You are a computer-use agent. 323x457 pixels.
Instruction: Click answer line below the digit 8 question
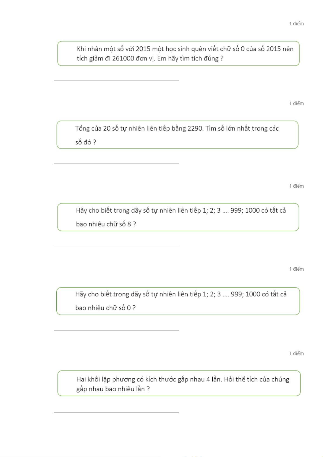coord(116,246)
